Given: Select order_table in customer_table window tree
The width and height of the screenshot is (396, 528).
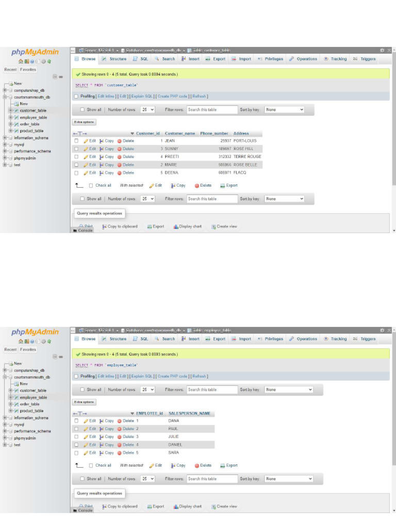Looking at the screenshot, I should tap(29, 124).
